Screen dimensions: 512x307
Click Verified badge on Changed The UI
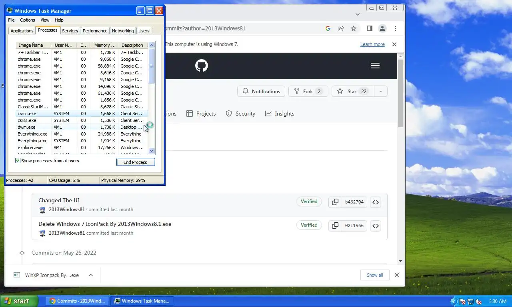click(309, 201)
